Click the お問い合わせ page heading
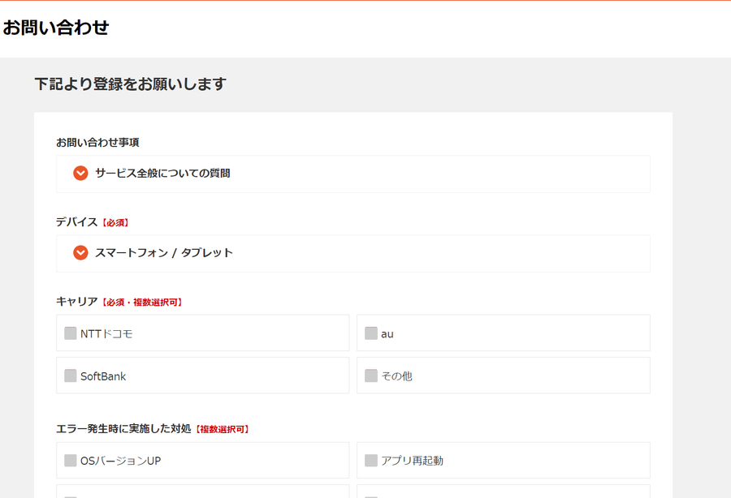Image resolution: width=731 pixels, height=498 pixels. pyautogui.click(x=55, y=28)
